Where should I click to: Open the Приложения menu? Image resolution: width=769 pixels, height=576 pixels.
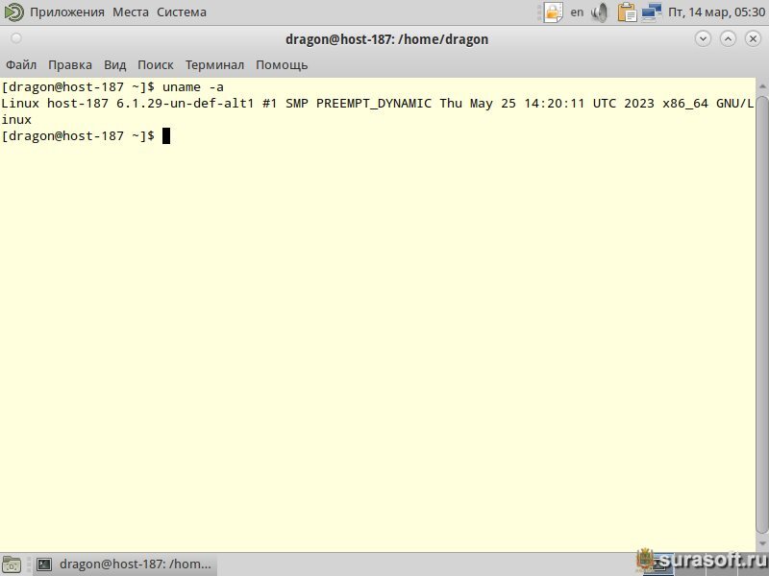coord(66,12)
